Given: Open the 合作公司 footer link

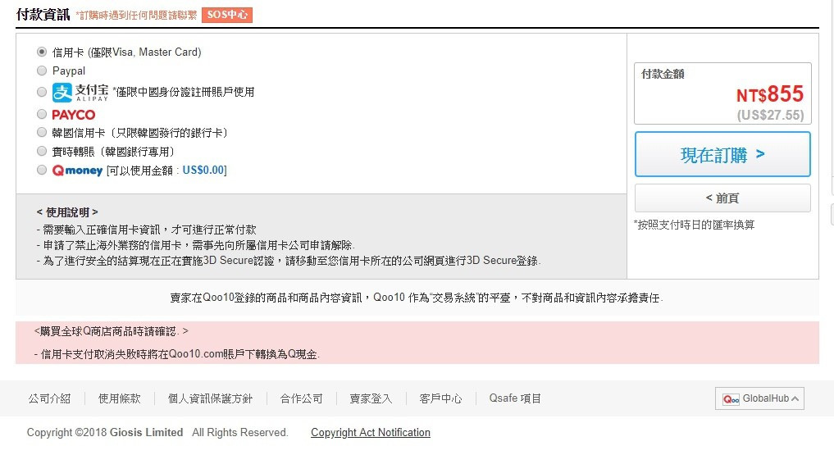Looking at the screenshot, I should (x=302, y=398).
